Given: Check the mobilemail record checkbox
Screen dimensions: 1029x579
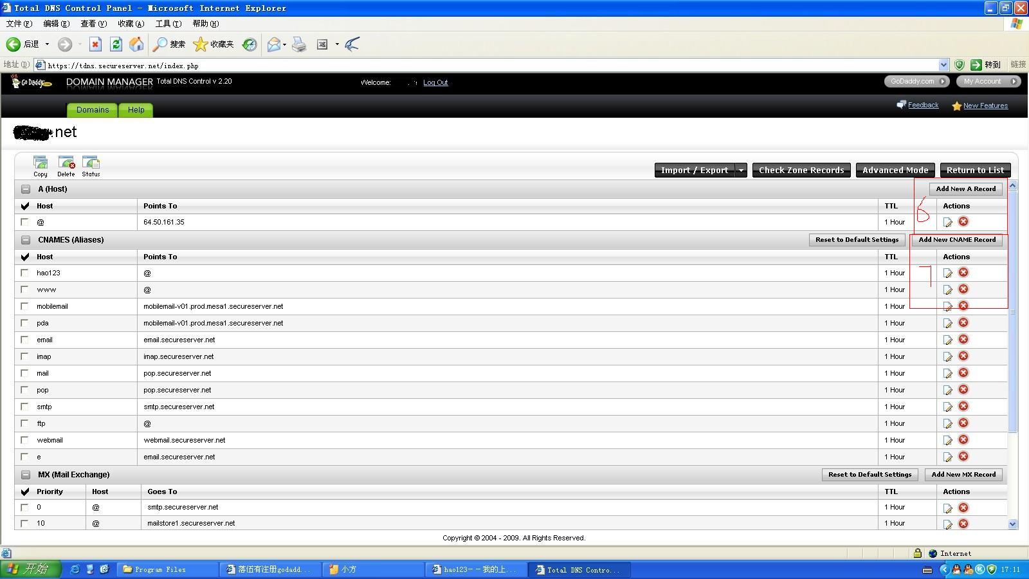Looking at the screenshot, I should 24,306.
